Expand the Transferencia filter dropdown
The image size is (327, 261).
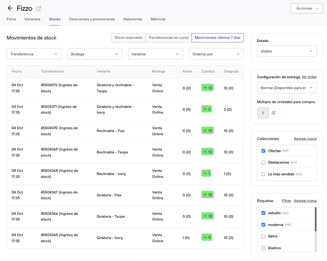point(34,54)
